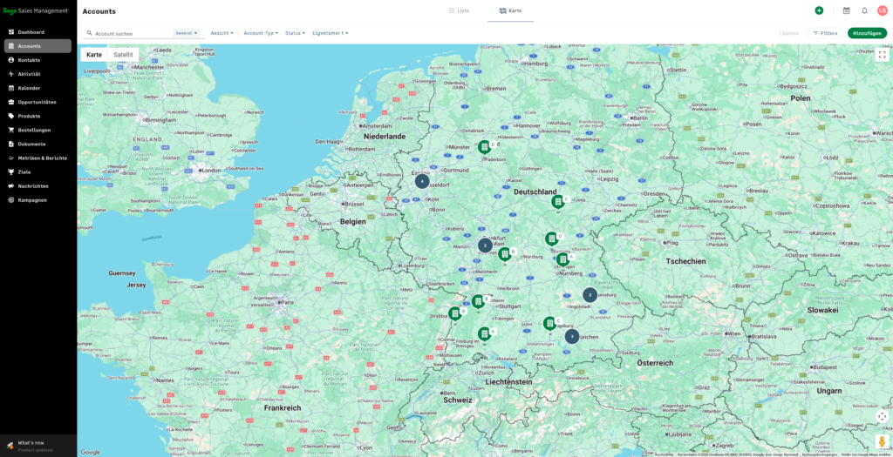Viewport: 893px width, 457px height.
Task: Switch map to Satellit view
Action: pyautogui.click(x=123, y=55)
